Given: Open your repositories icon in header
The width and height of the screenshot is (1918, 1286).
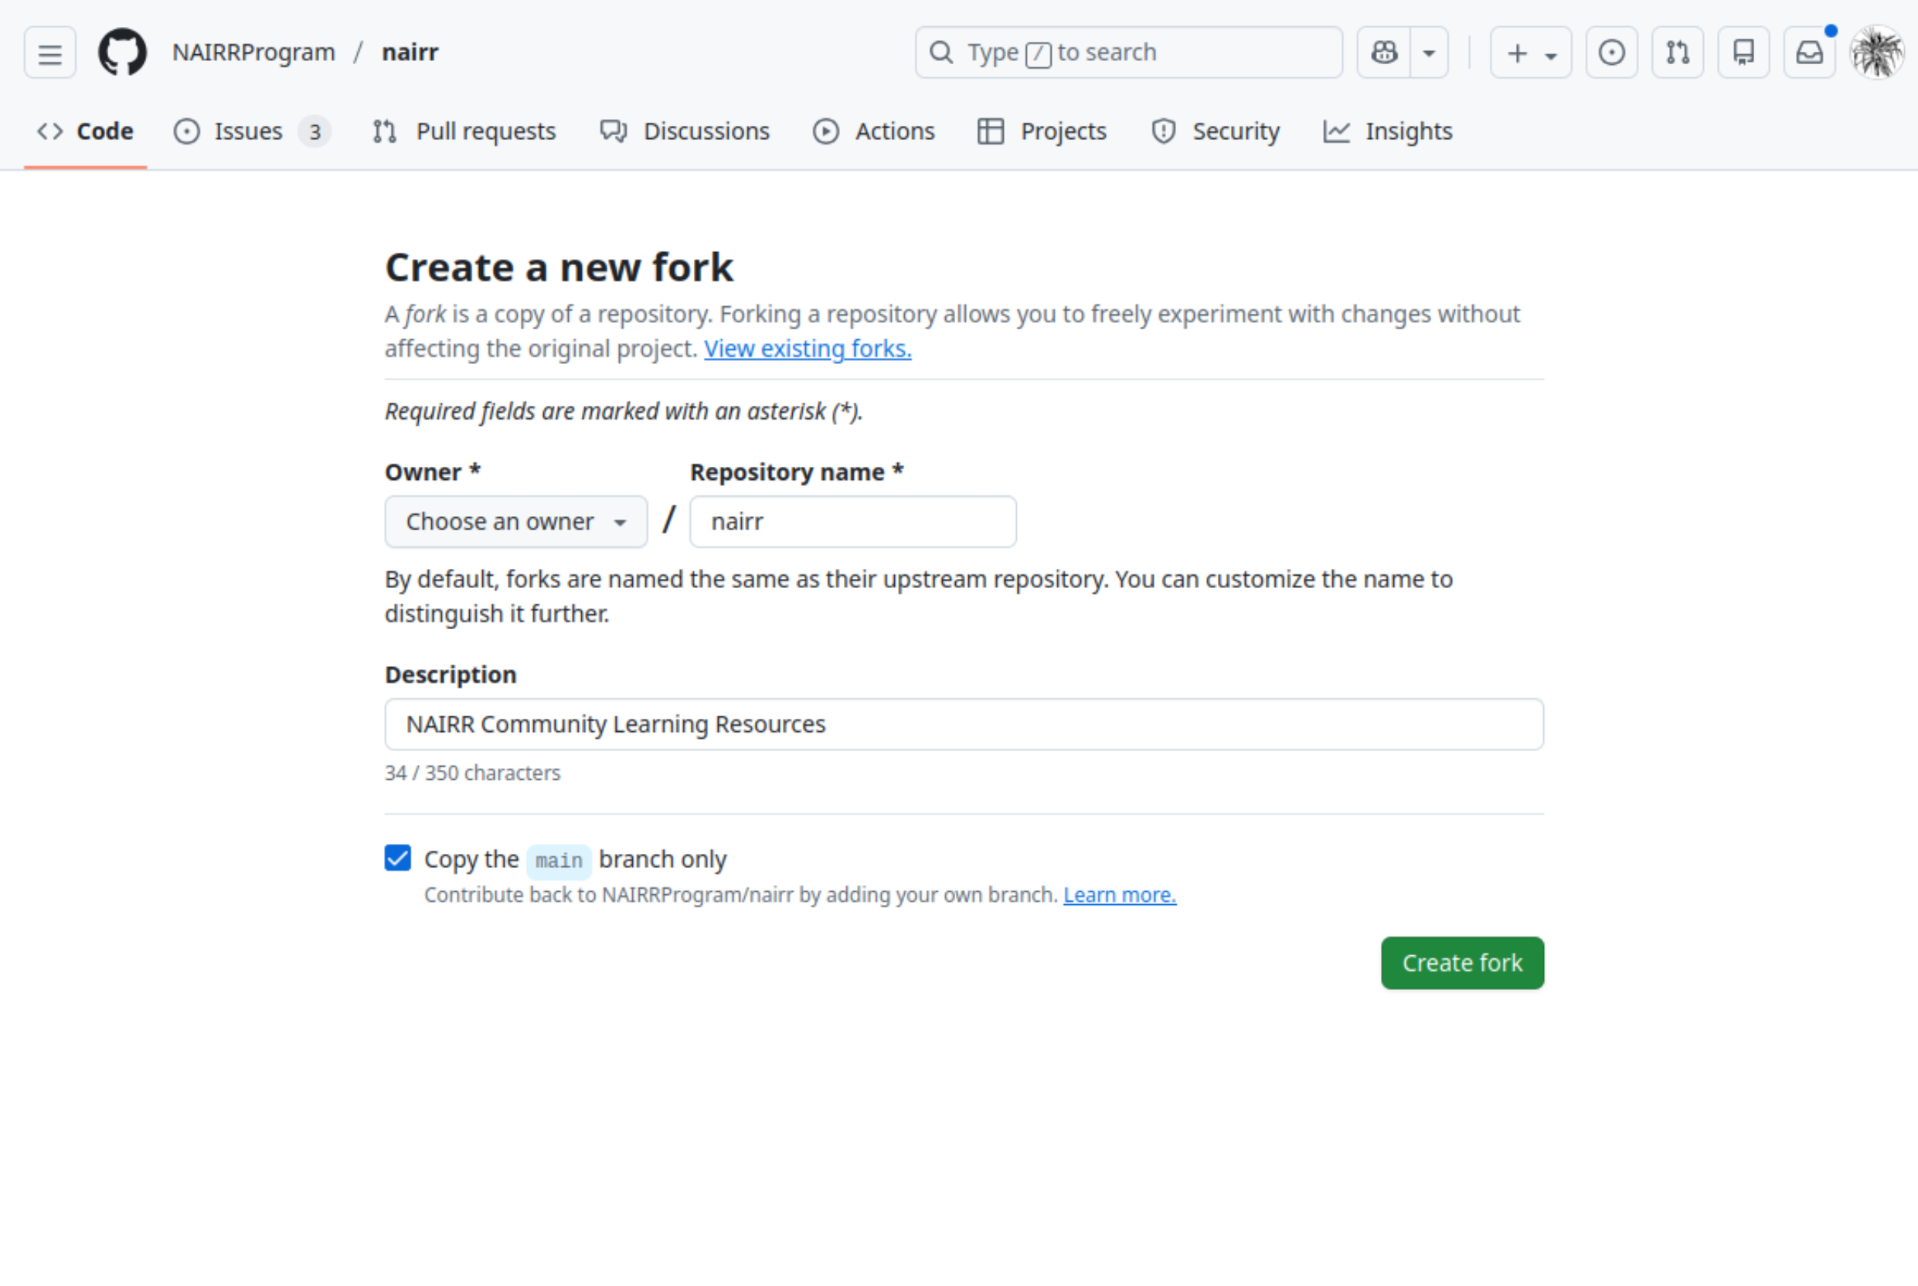Looking at the screenshot, I should [1743, 53].
